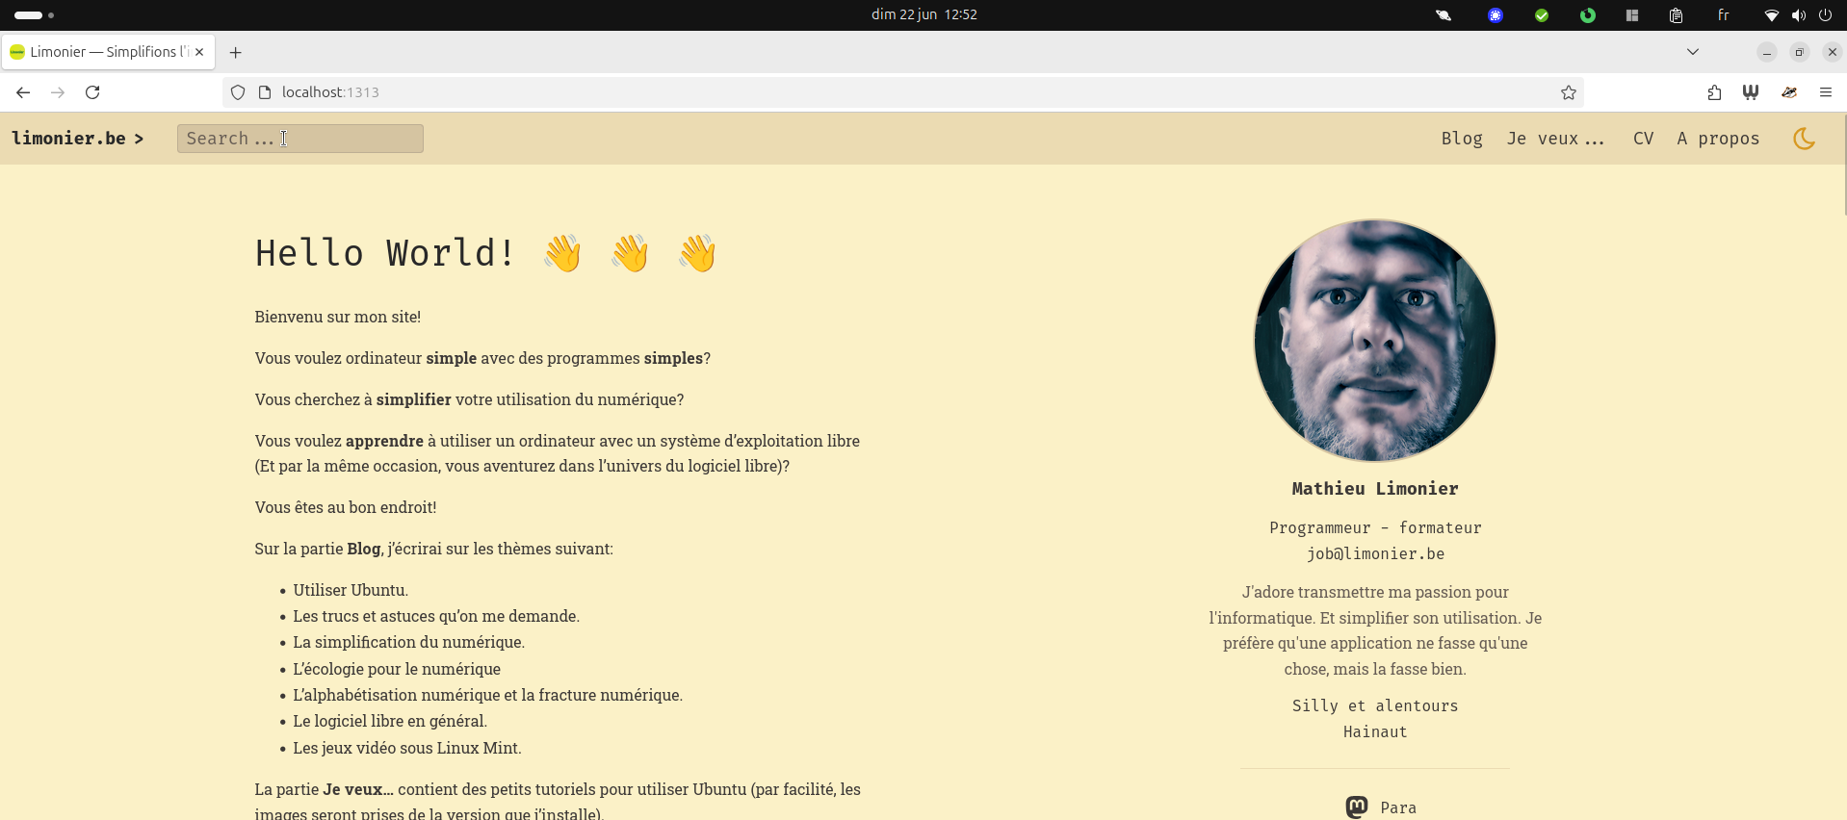Click the tracking protection shield icon
This screenshot has height=820, width=1847.
click(238, 92)
